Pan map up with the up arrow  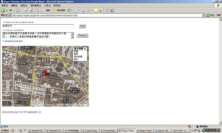[7, 49]
